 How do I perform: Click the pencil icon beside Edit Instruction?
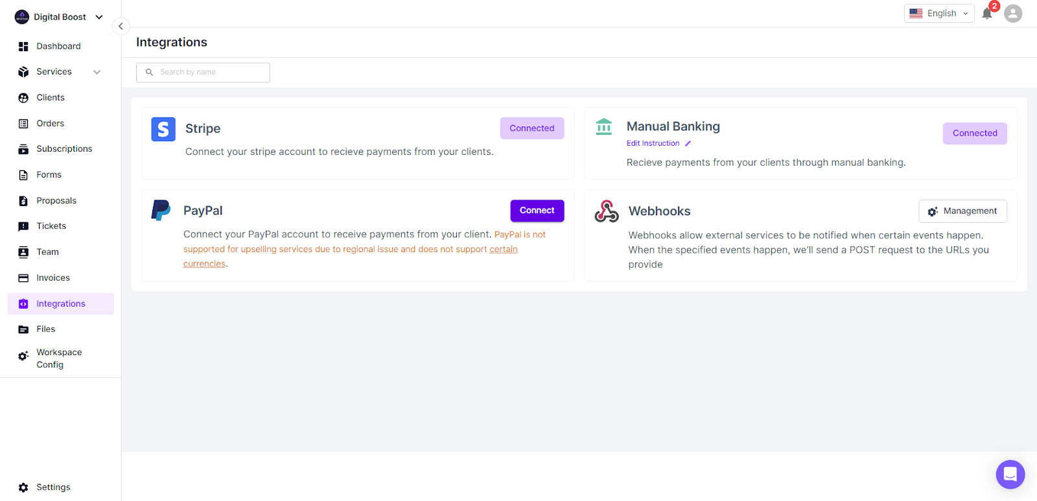[688, 144]
